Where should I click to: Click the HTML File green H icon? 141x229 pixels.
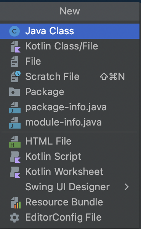point(15,142)
